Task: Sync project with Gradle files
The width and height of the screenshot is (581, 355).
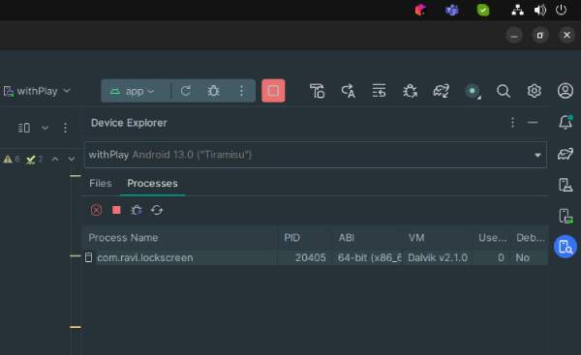Action: (x=441, y=91)
